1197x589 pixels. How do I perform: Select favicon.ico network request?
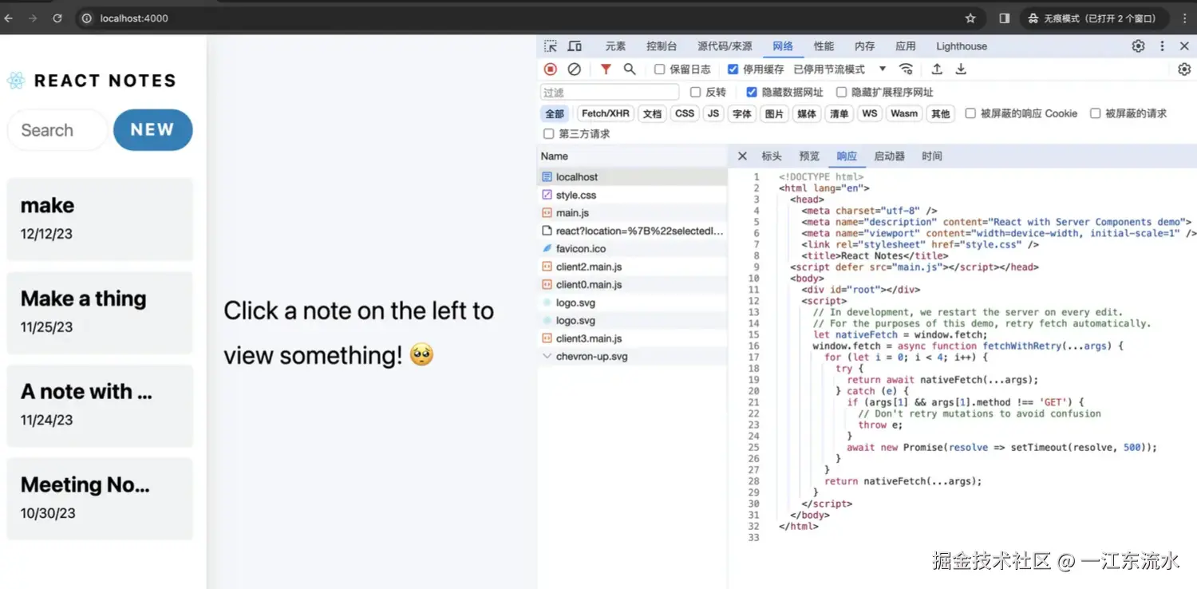632,249
